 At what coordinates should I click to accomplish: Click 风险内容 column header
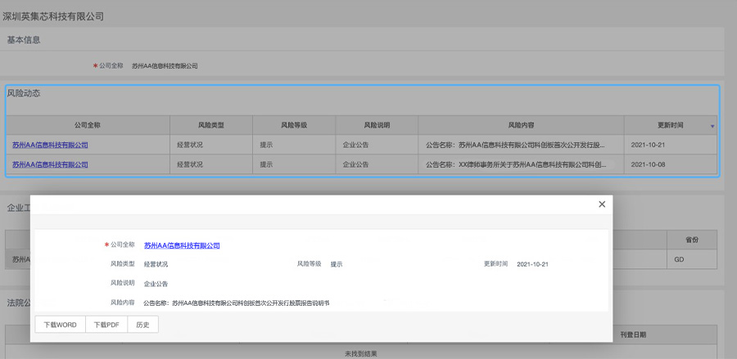coord(521,125)
